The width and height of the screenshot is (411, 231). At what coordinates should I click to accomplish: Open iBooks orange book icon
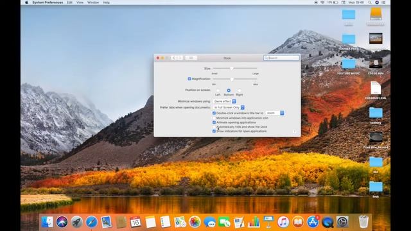[x=298, y=222]
